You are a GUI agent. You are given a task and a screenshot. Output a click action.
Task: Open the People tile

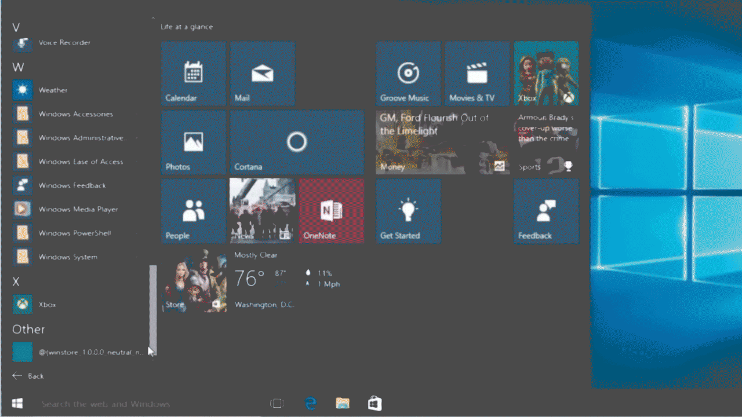[193, 211]
